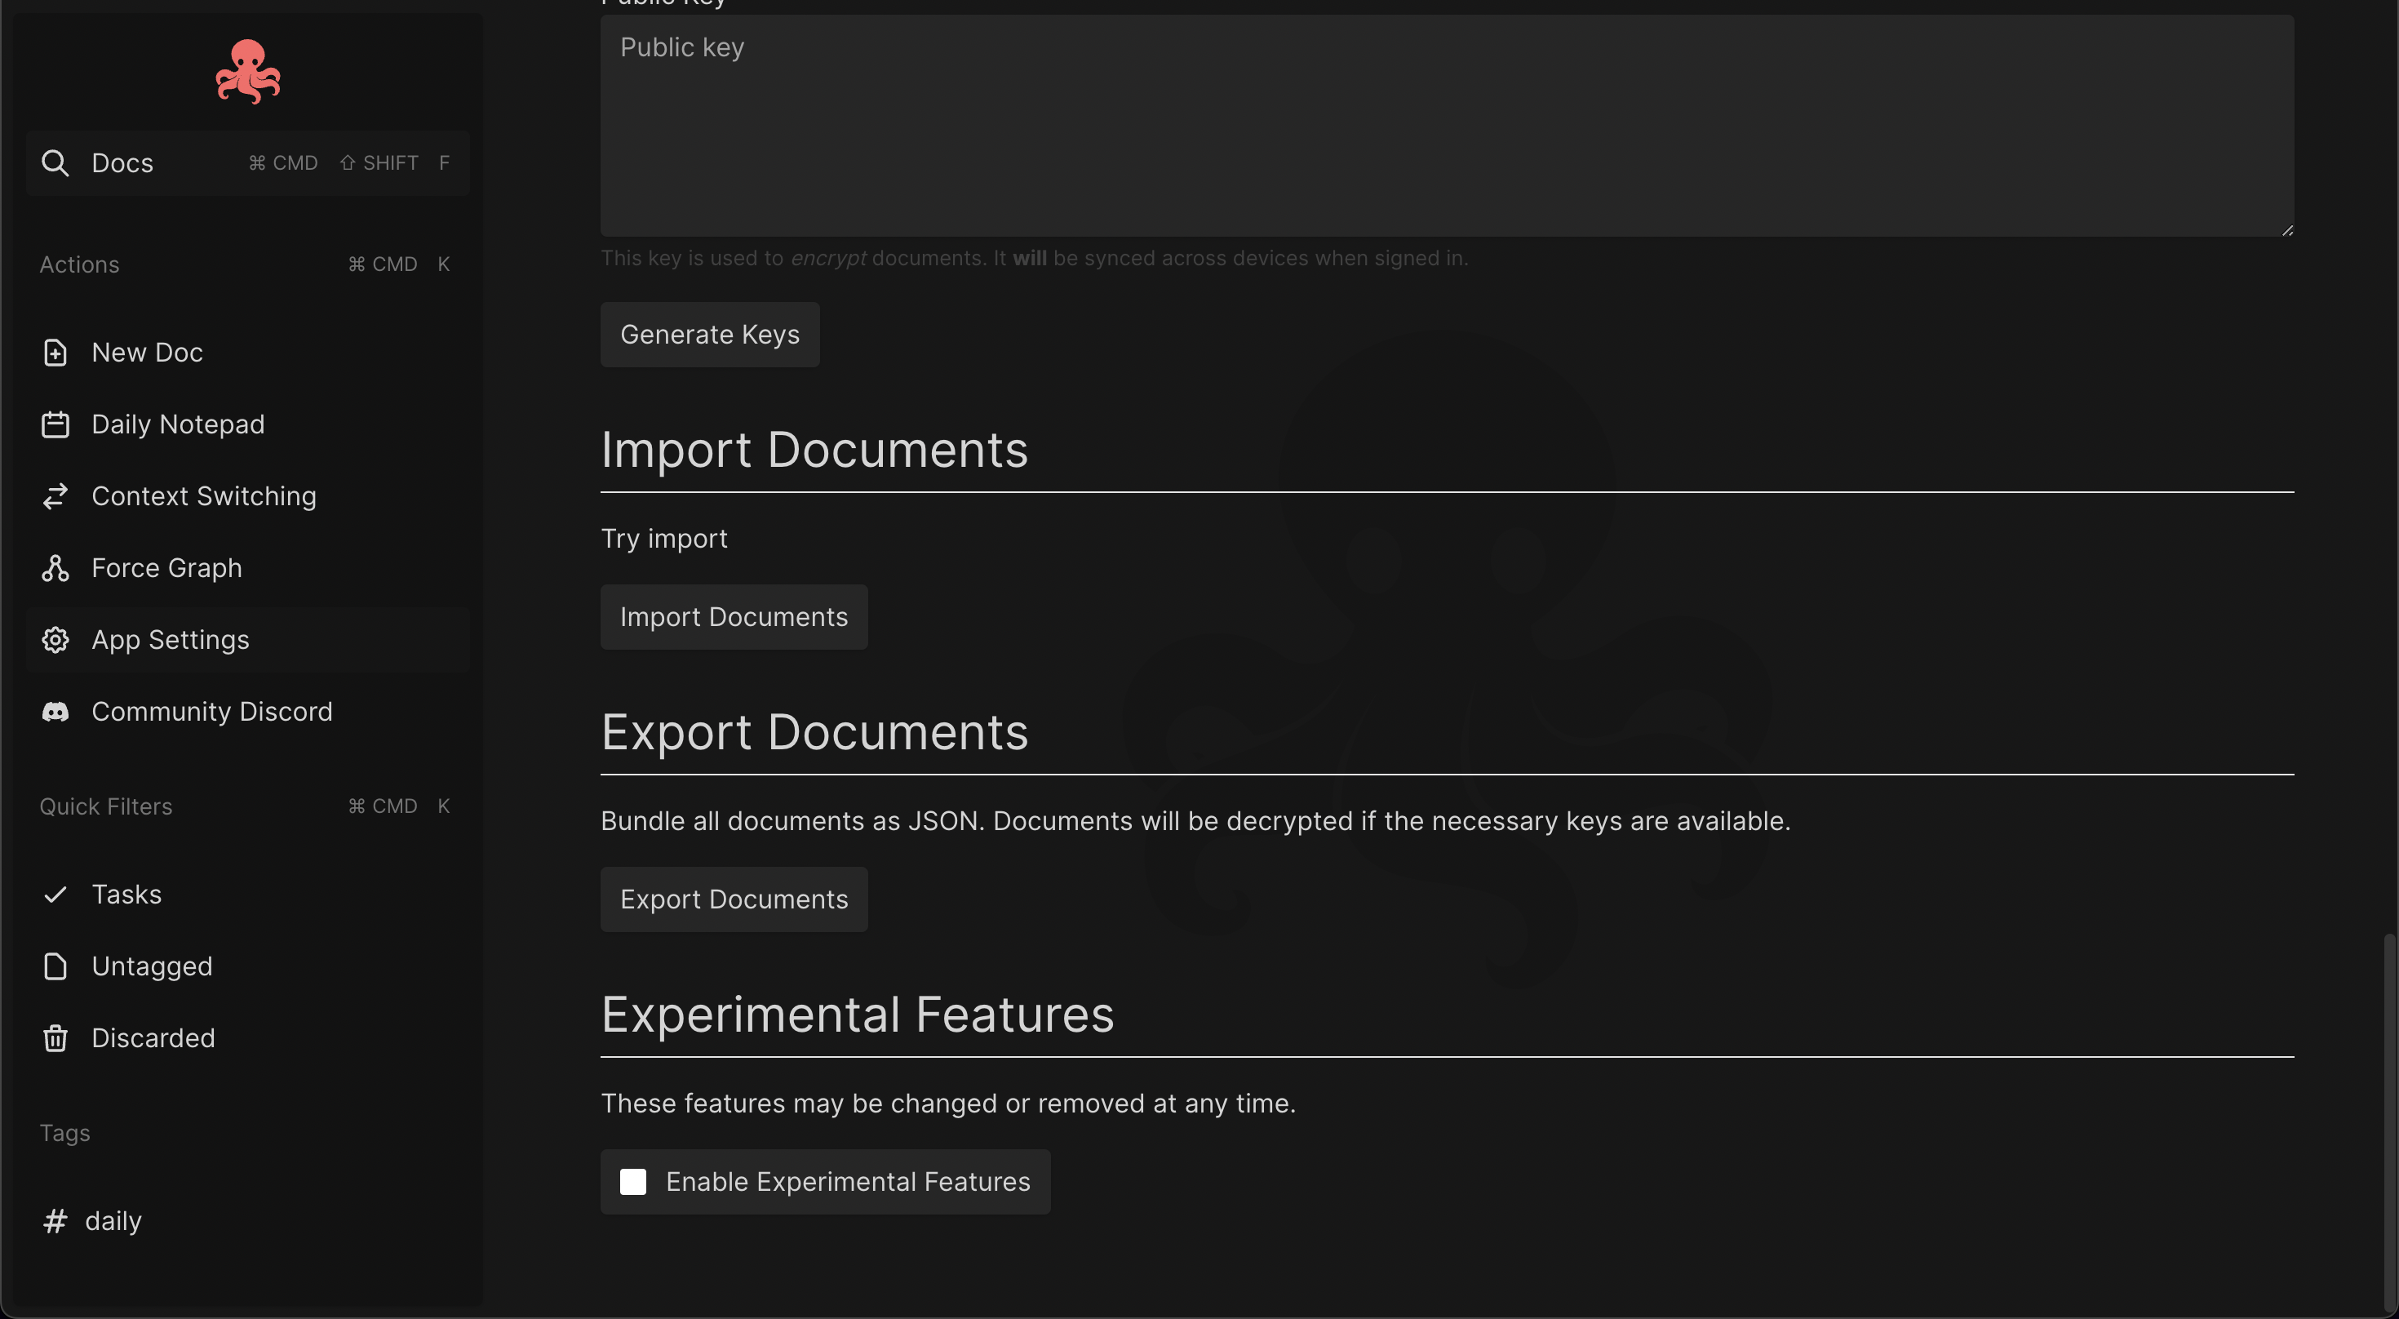Click the Export Documents button
The height and width of the screenshot is (1319, 2399).
734,899
